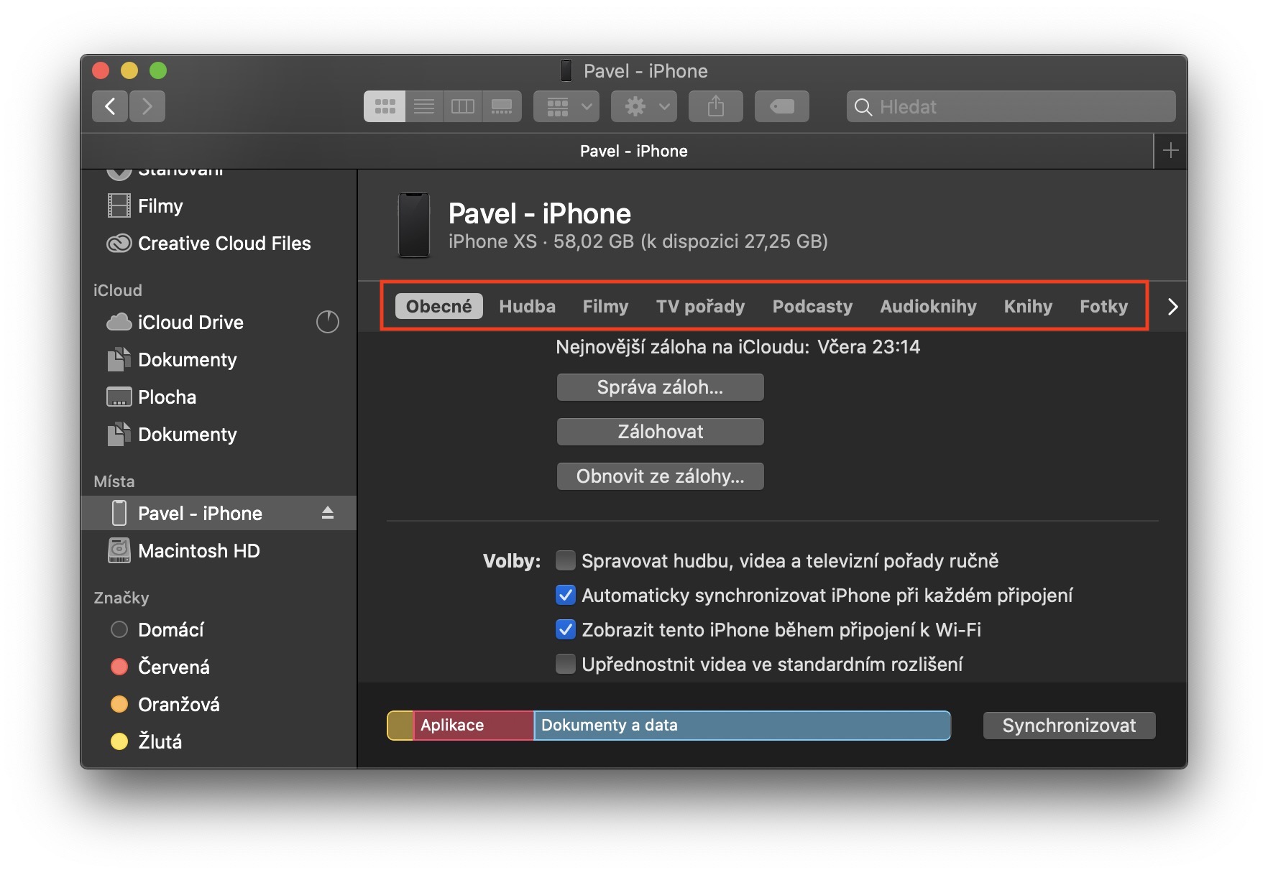Click the iPhone device image in header
This screenshot has height=875, width=1268.
(414, 225)
